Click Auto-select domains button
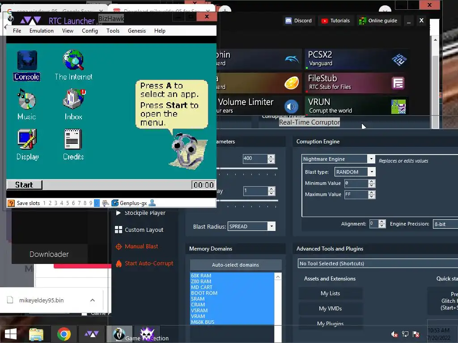This screenshot has height=343, width=458. [x=235, y=265]
